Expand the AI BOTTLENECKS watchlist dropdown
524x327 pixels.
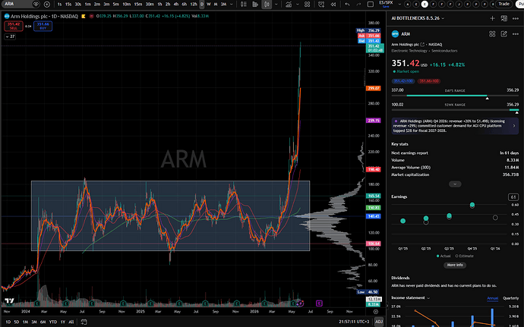[x=443, y=18]
